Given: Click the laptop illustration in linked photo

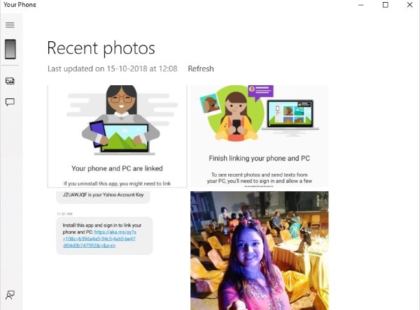Looking at the screenshot, I should 125,139.
